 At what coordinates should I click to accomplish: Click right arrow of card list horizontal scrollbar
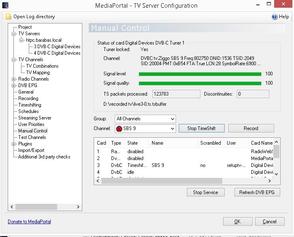click(269, 181)
